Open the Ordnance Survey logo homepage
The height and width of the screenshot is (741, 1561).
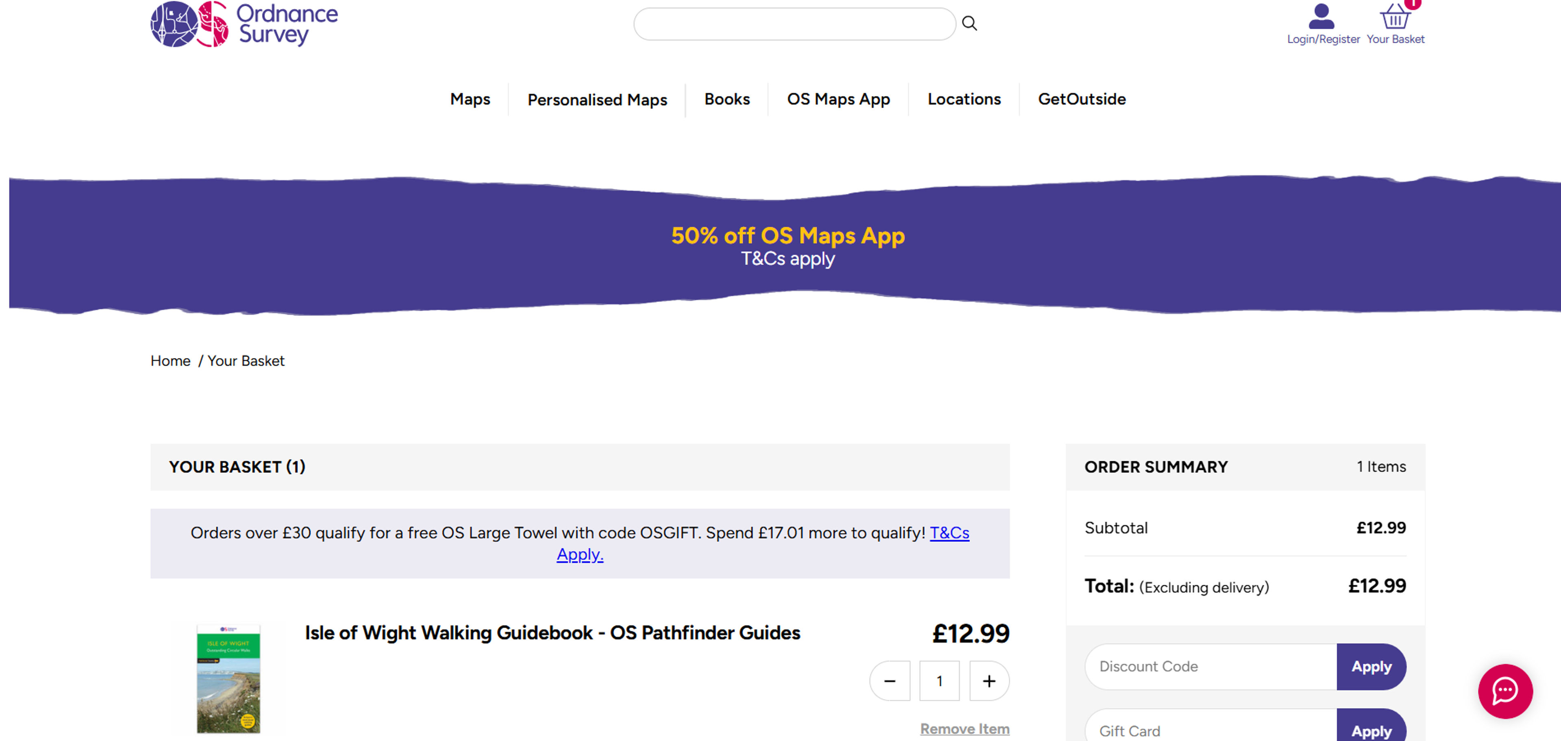[244, 24]
